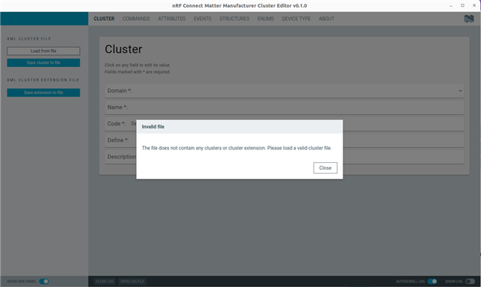Click Save extension to file button
This screenshot has height=287, width=481.
point(44,92)
